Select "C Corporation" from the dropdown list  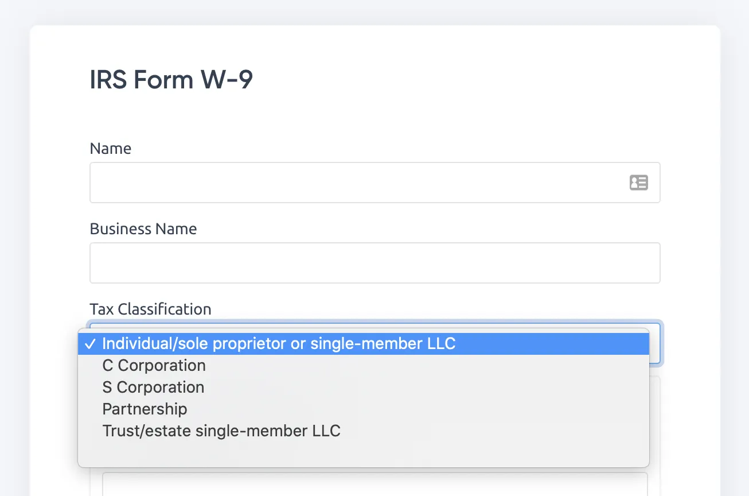(x=154, y=365)
